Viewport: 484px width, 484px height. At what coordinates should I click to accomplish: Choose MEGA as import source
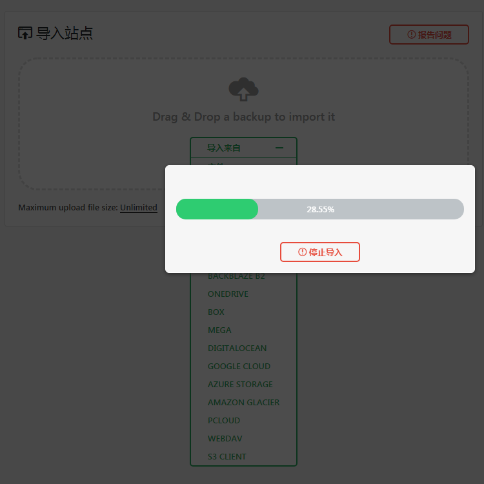click(219, 330)
